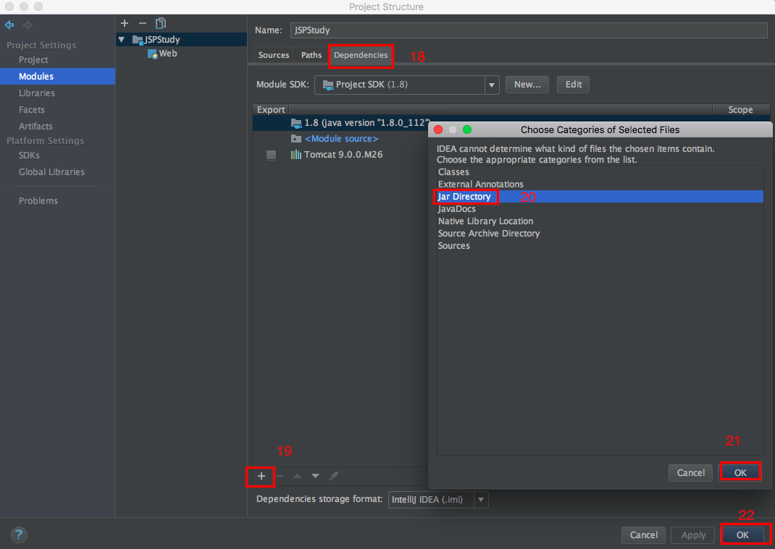Screen dimensions: 775x549
Task: Click the Export column header
Action: click(271, 110)
